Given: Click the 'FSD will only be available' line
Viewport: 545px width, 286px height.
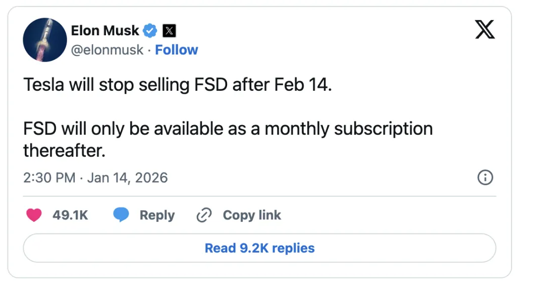Looking at the screenshot, I should [x=228, y=129].
